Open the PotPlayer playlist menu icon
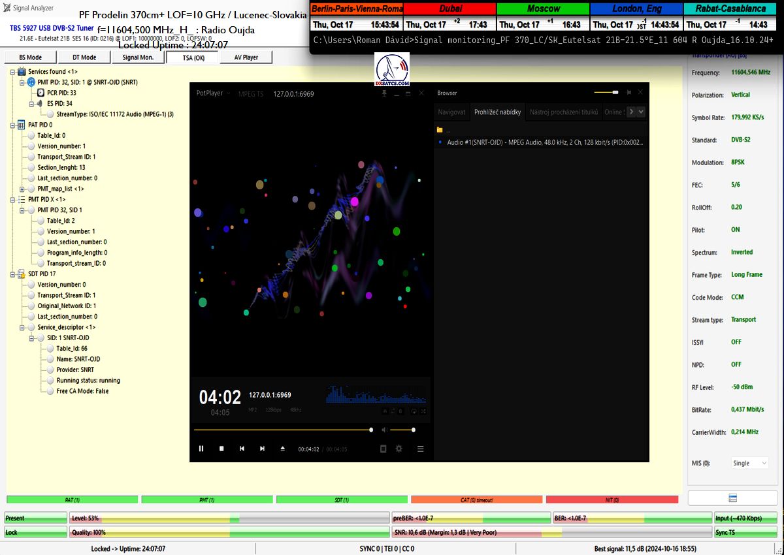The image size is (784, 555). point(421,449)
